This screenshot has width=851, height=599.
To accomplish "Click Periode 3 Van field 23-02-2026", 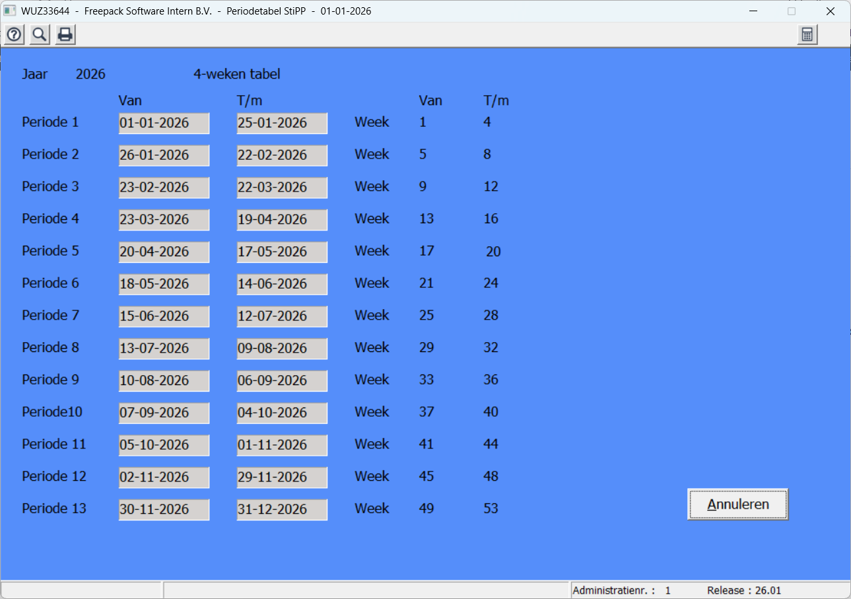I will pos(164,187).
